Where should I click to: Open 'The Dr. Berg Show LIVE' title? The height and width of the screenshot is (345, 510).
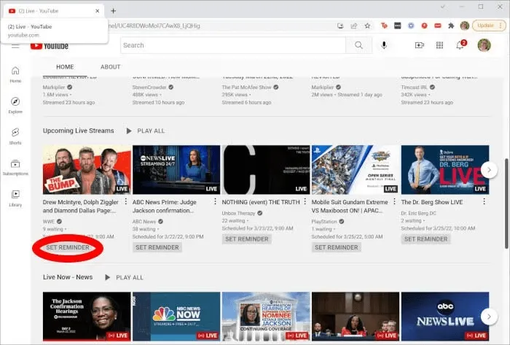coord(432,202)
